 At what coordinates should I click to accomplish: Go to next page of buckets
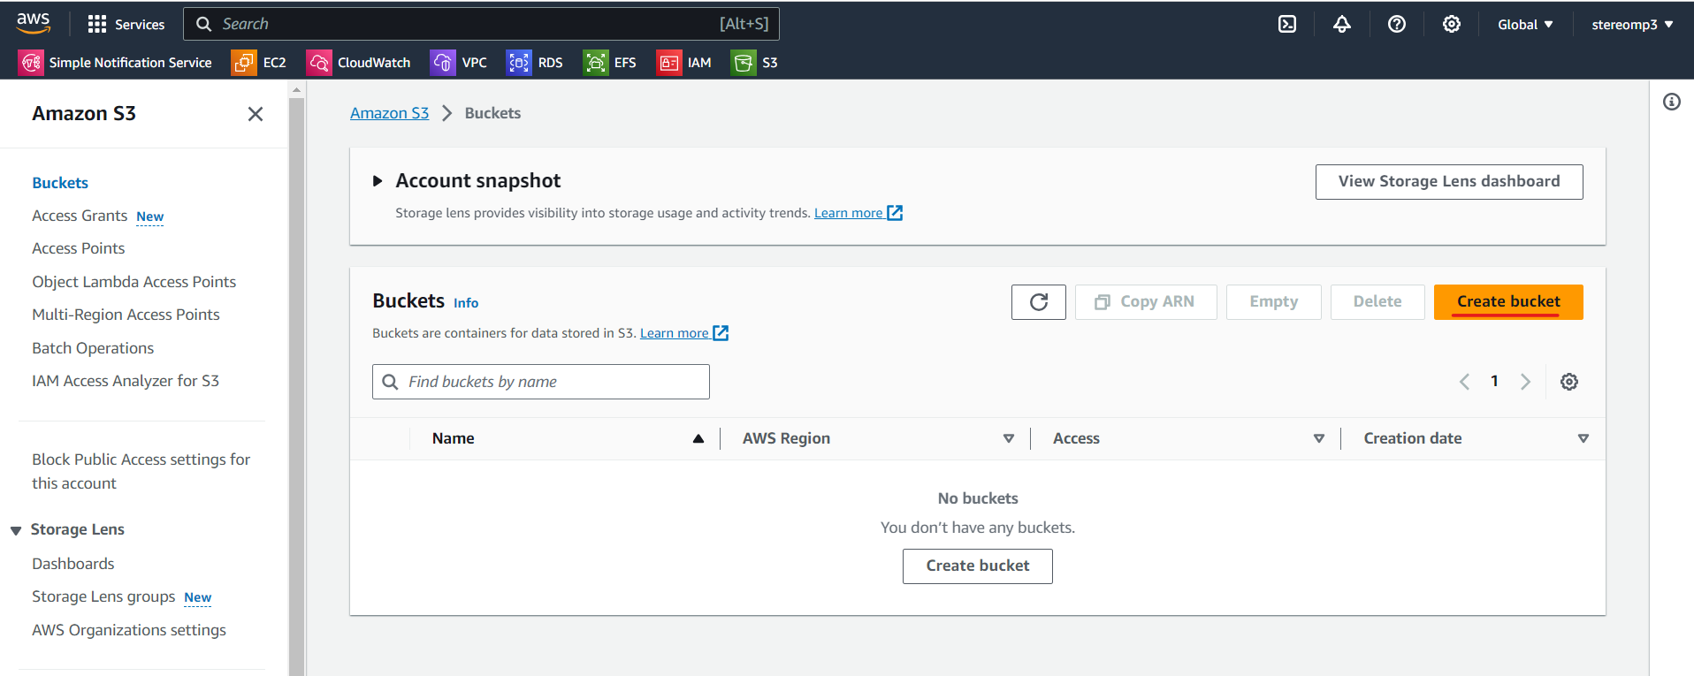pyautogui.click(x=1525, y=382)
